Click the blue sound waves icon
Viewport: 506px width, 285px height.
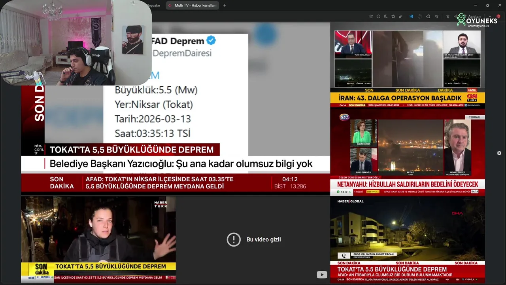click(411, 16)
